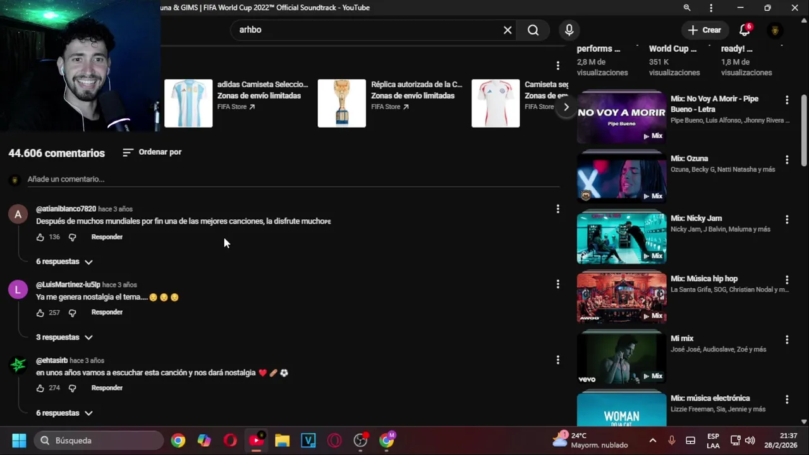Open Copilot from the taskbar
809x455 pixels.
click(204, 440)
